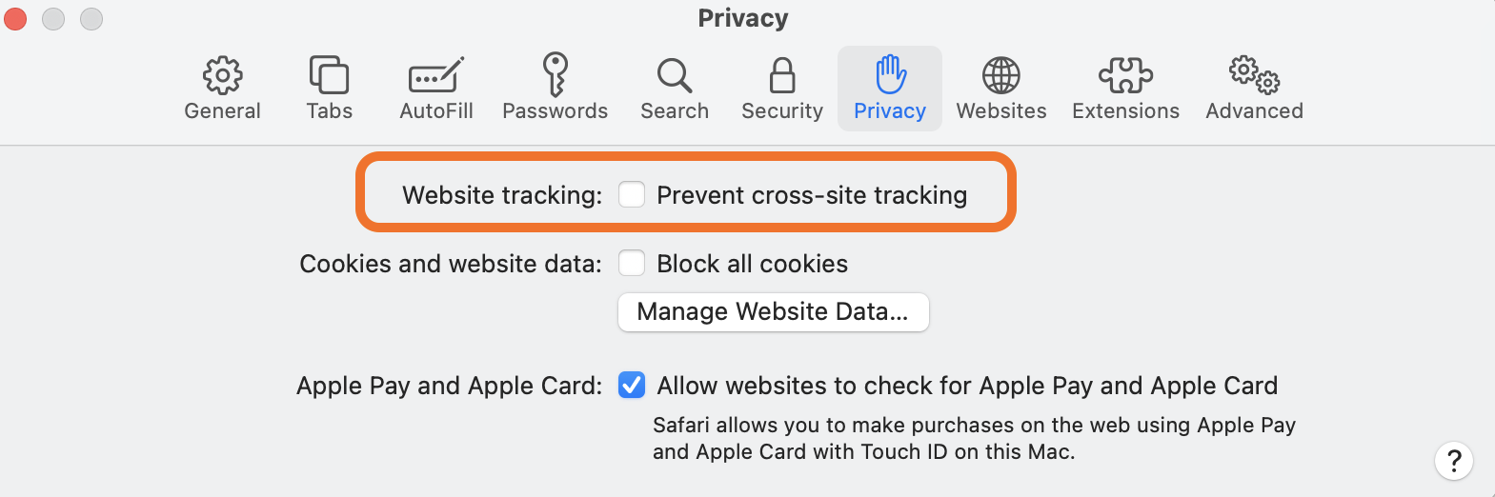Click the Website tracking label
1495x497 pixels.
pyautogui.click(x=502, y=195)
